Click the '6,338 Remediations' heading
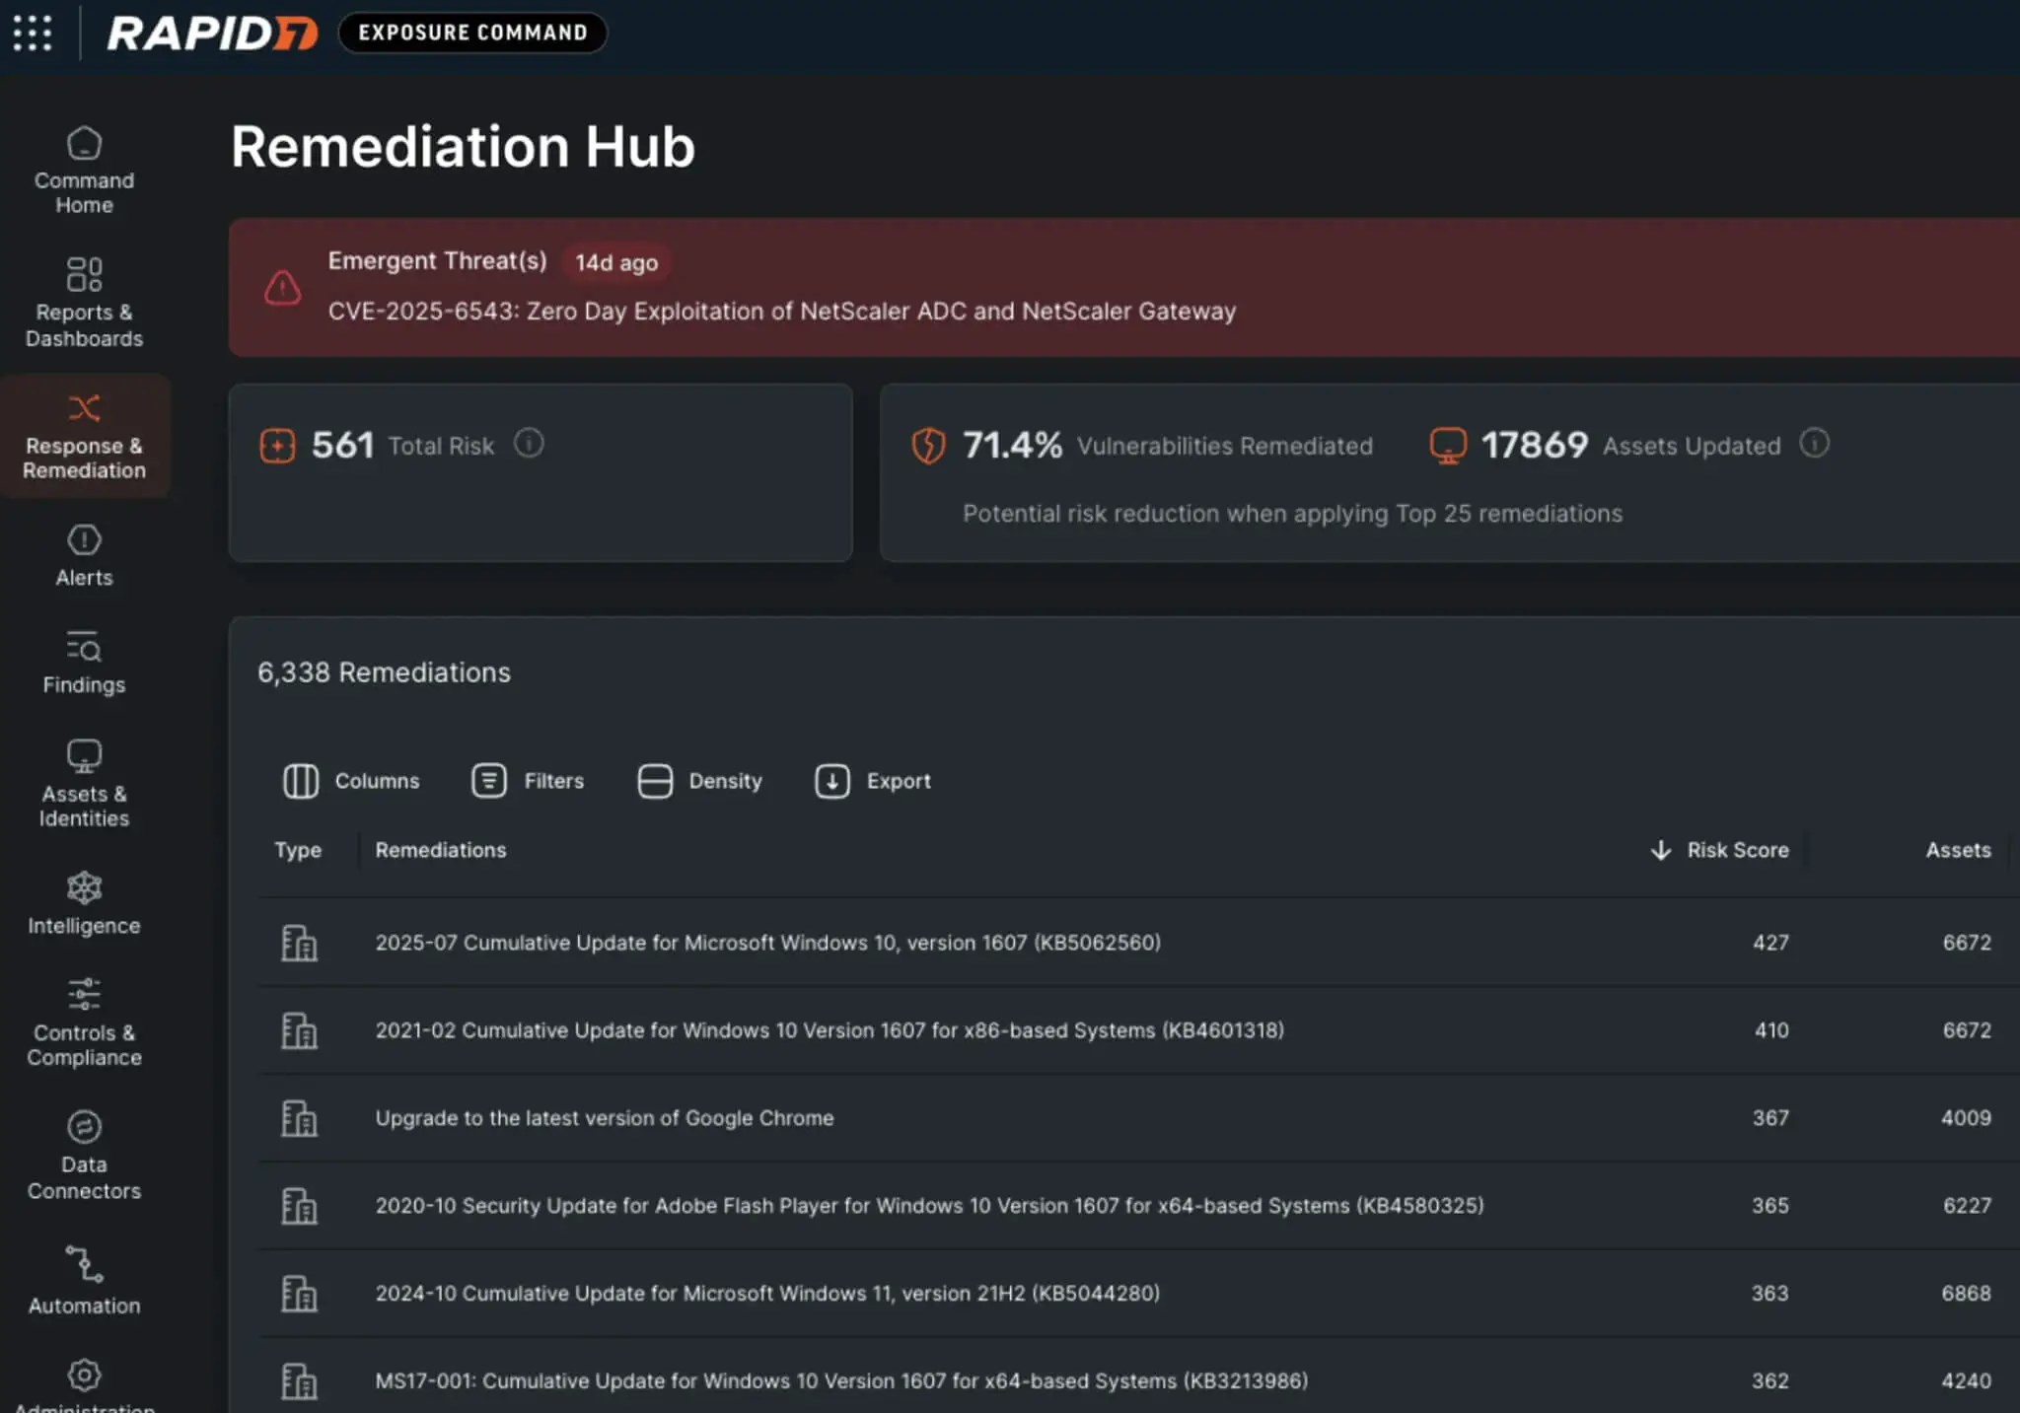Image resolution: width=2020 pixels, height=1413 pixels. [384, 672]
